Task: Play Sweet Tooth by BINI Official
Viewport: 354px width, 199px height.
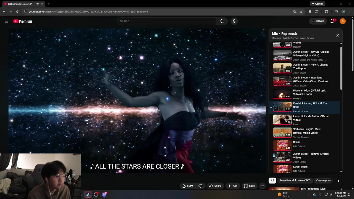Action: coord(305,169)
